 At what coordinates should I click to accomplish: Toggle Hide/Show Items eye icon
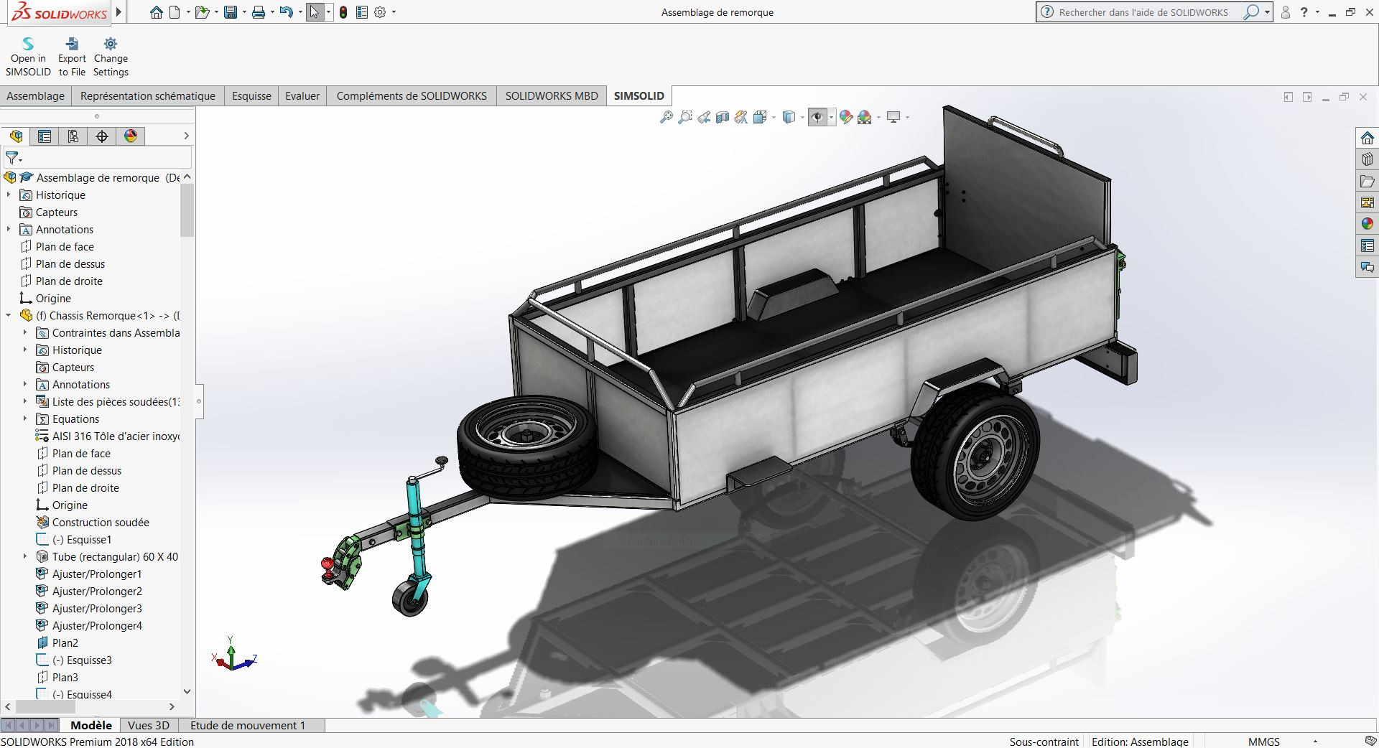pyautogui.click(x=818, y=117)
